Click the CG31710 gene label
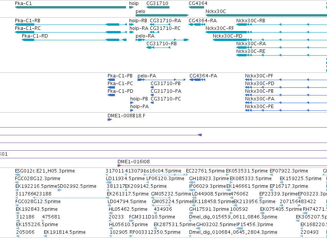The height and width of the screenshot is (238, 327). tap(157, 3)
